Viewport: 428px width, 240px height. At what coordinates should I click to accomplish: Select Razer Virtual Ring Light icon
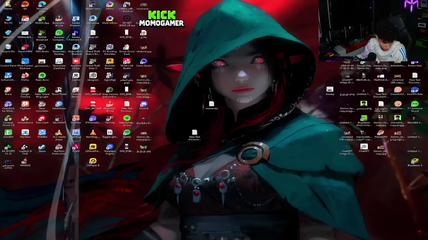point(42,92)
